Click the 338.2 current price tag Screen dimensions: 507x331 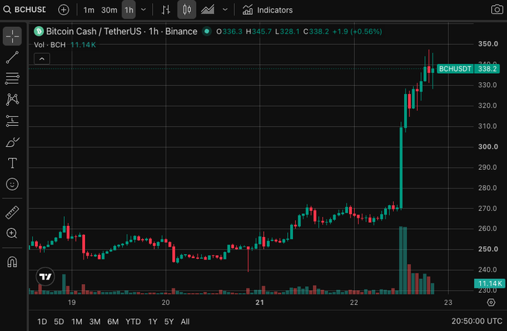click(x=488, y=69)
